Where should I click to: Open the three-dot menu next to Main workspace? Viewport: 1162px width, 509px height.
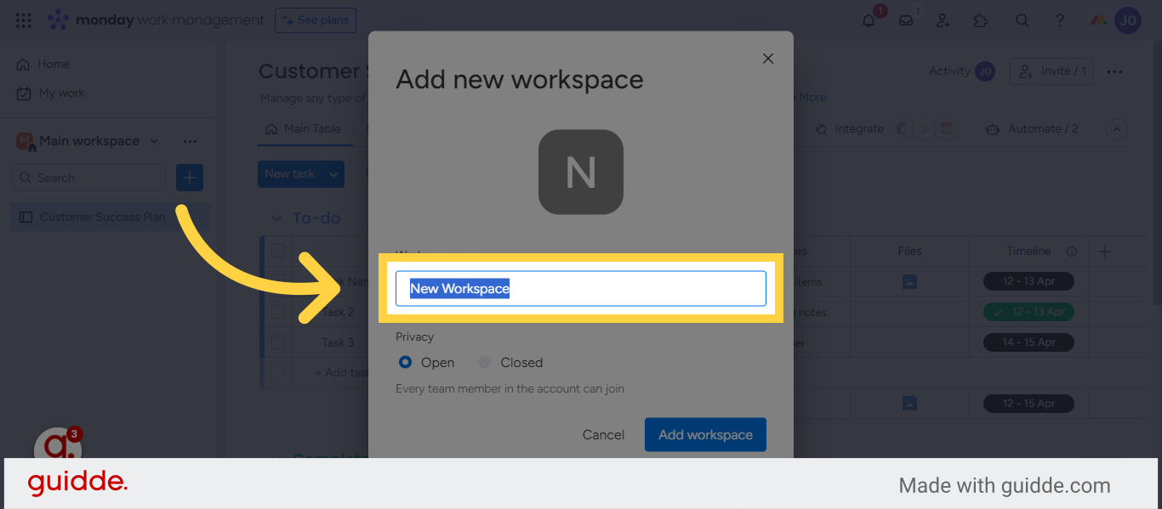[x=189, y=140]
